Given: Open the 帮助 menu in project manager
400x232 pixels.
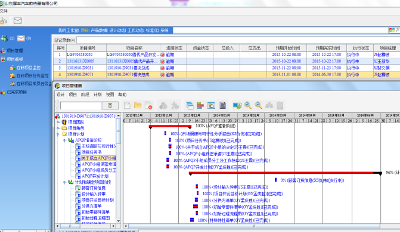Looking at the screenshot, I should pos(122,95).
